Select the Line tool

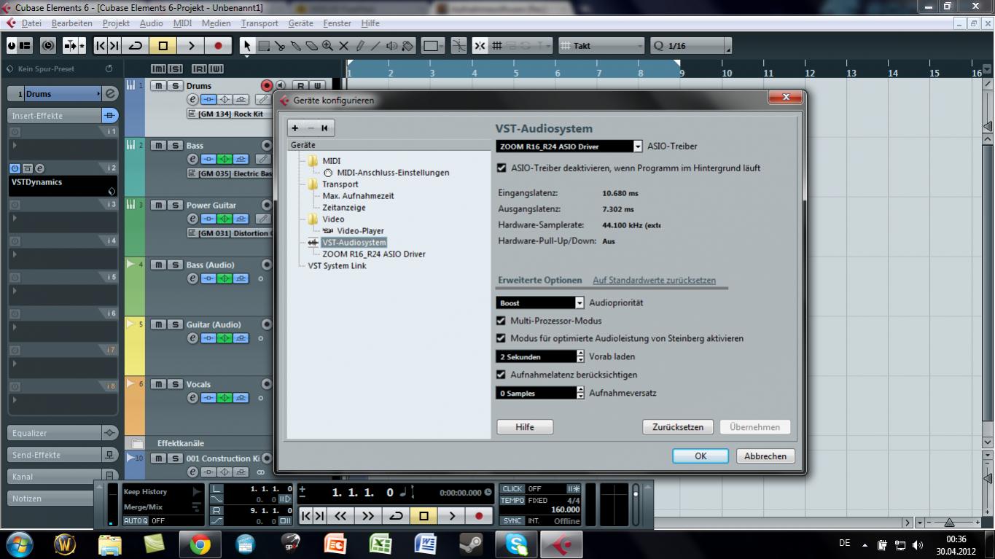[376, 46]
